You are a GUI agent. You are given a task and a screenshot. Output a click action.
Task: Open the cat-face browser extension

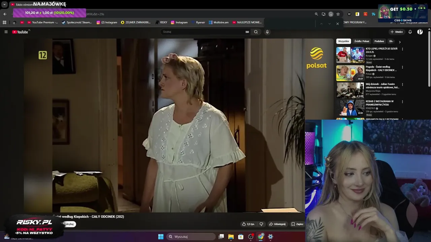tap(349, 14)
